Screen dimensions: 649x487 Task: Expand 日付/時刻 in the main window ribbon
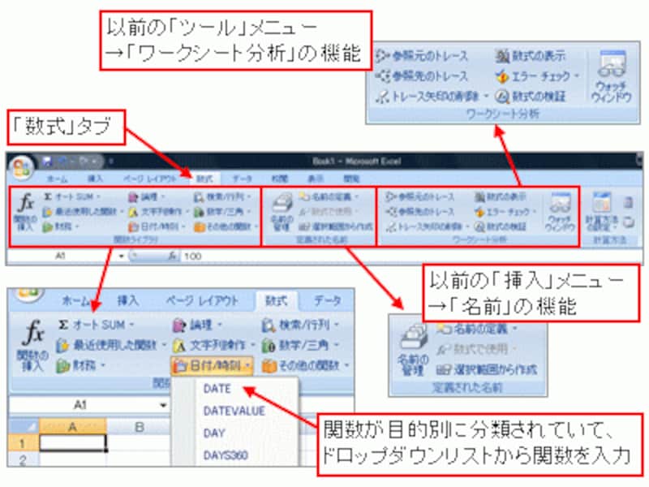(157, 226)
